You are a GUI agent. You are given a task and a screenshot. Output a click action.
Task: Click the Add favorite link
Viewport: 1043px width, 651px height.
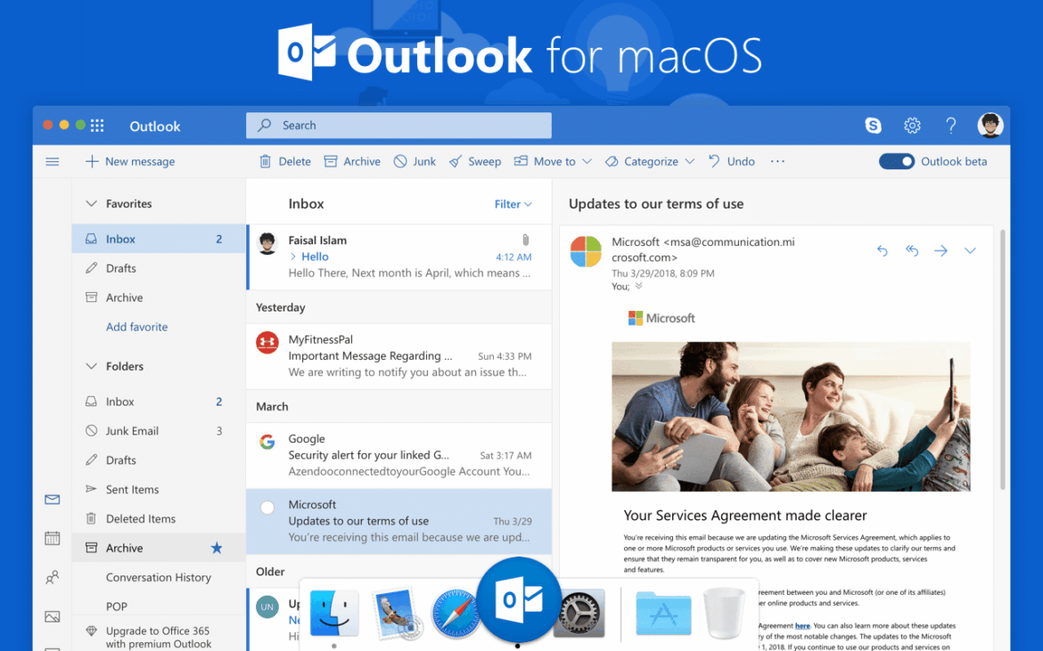[x=136, y=327]
